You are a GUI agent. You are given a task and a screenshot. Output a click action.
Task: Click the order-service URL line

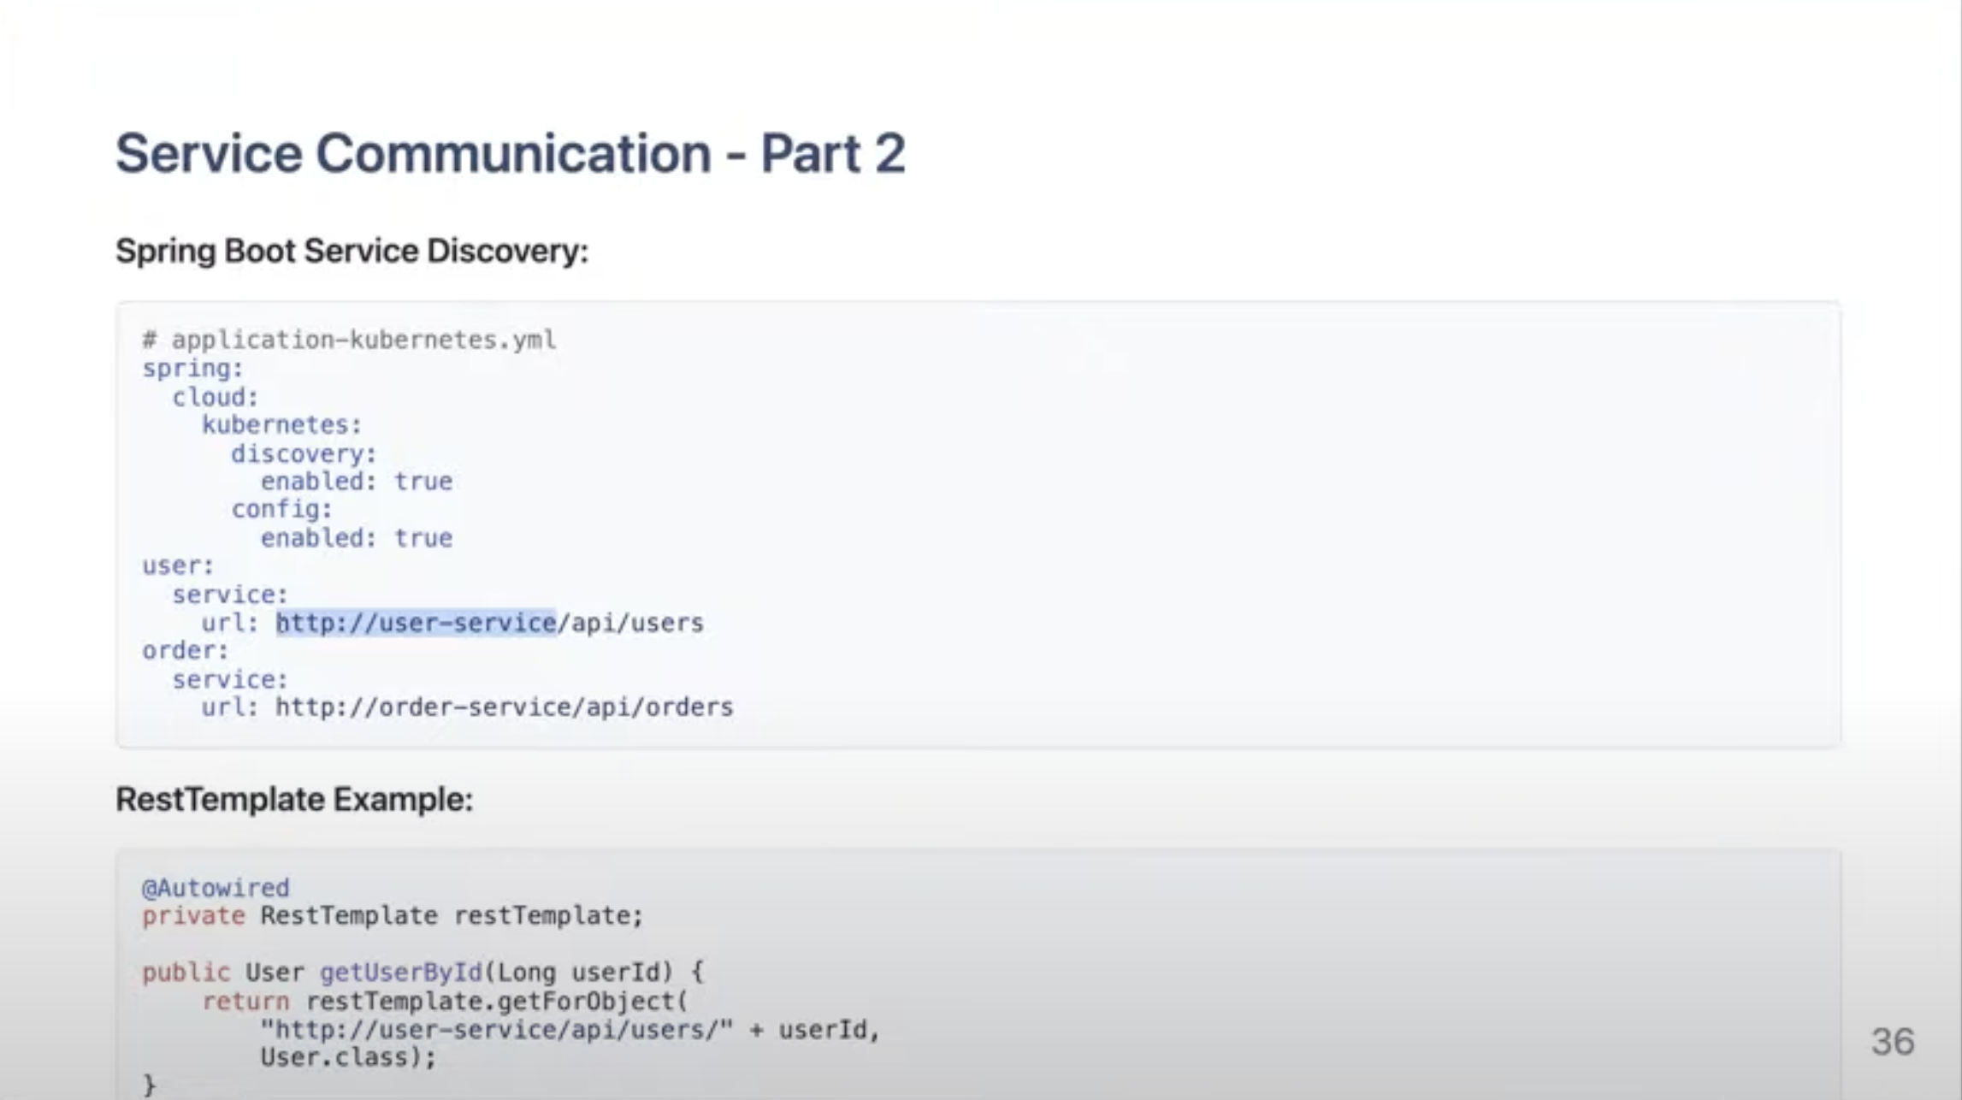coord(503,707)
